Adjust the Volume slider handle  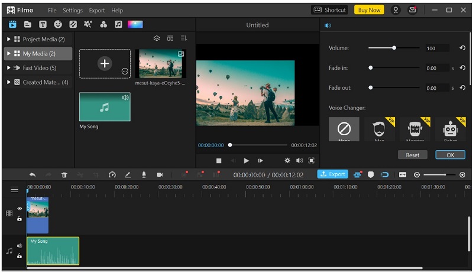point(394,48)
